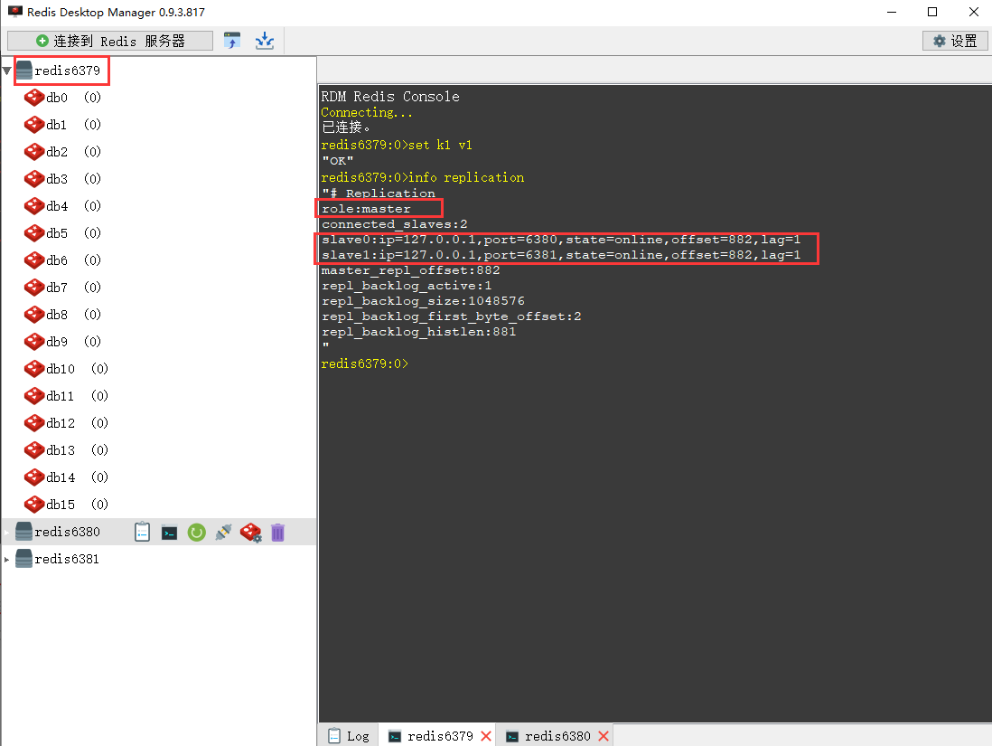Open the db1 database icon
This screenshot has height=746, width=992.
click(x=33, y=125)
